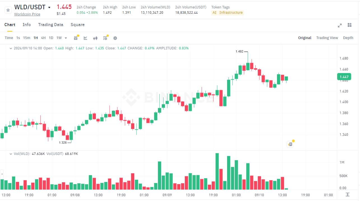The image size is (360, 201).
Task: Click the 24h Change value 0.054 +3.88%
Action: [x=87, y=13]
